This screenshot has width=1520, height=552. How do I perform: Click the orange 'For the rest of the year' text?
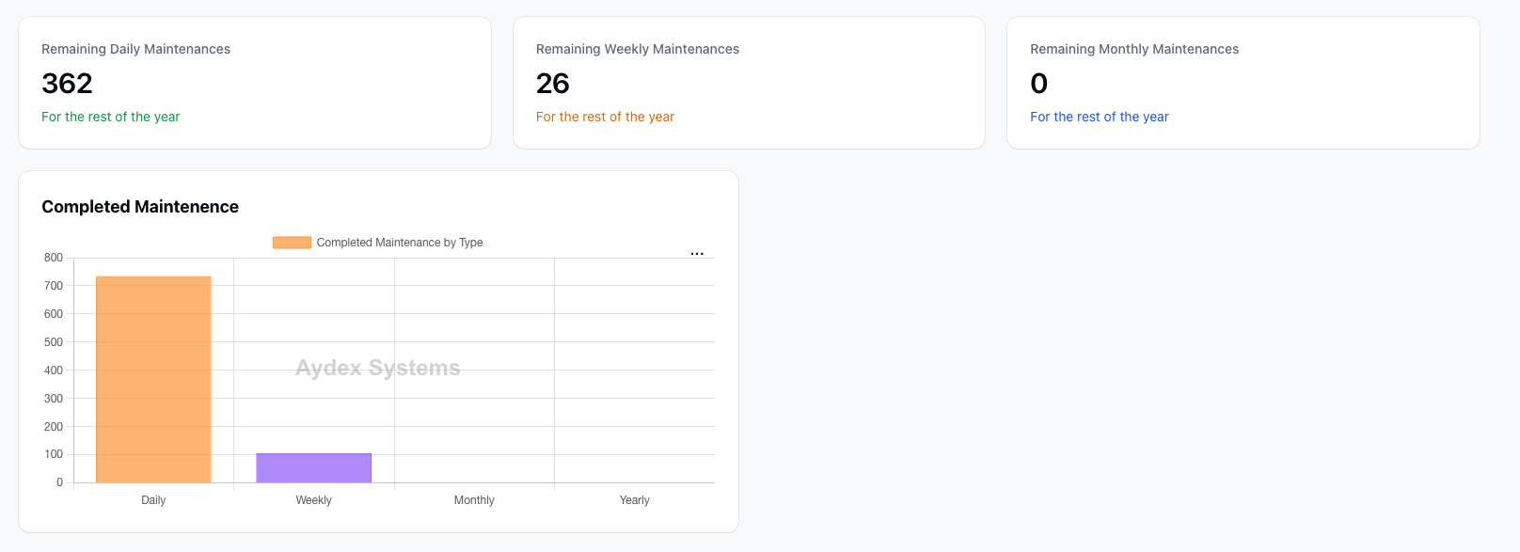605,117
